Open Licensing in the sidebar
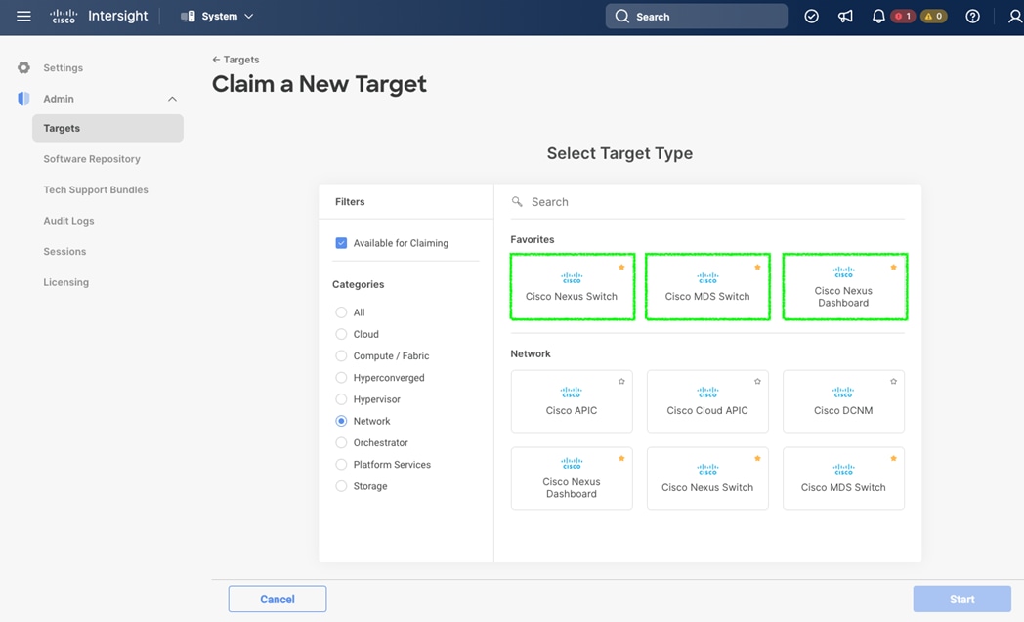The width and height of the screenshot is (1024, 622). tap(66, 282)
